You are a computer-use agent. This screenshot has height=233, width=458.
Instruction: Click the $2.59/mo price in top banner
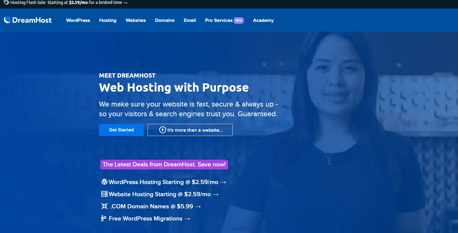tap(78, 2)
